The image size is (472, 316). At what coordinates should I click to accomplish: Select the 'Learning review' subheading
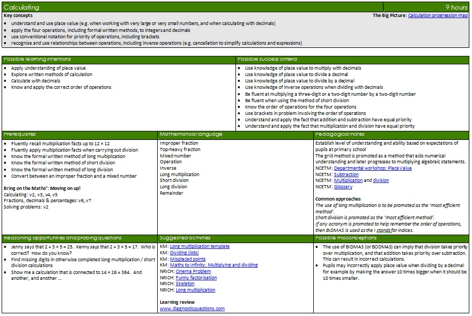177,302
